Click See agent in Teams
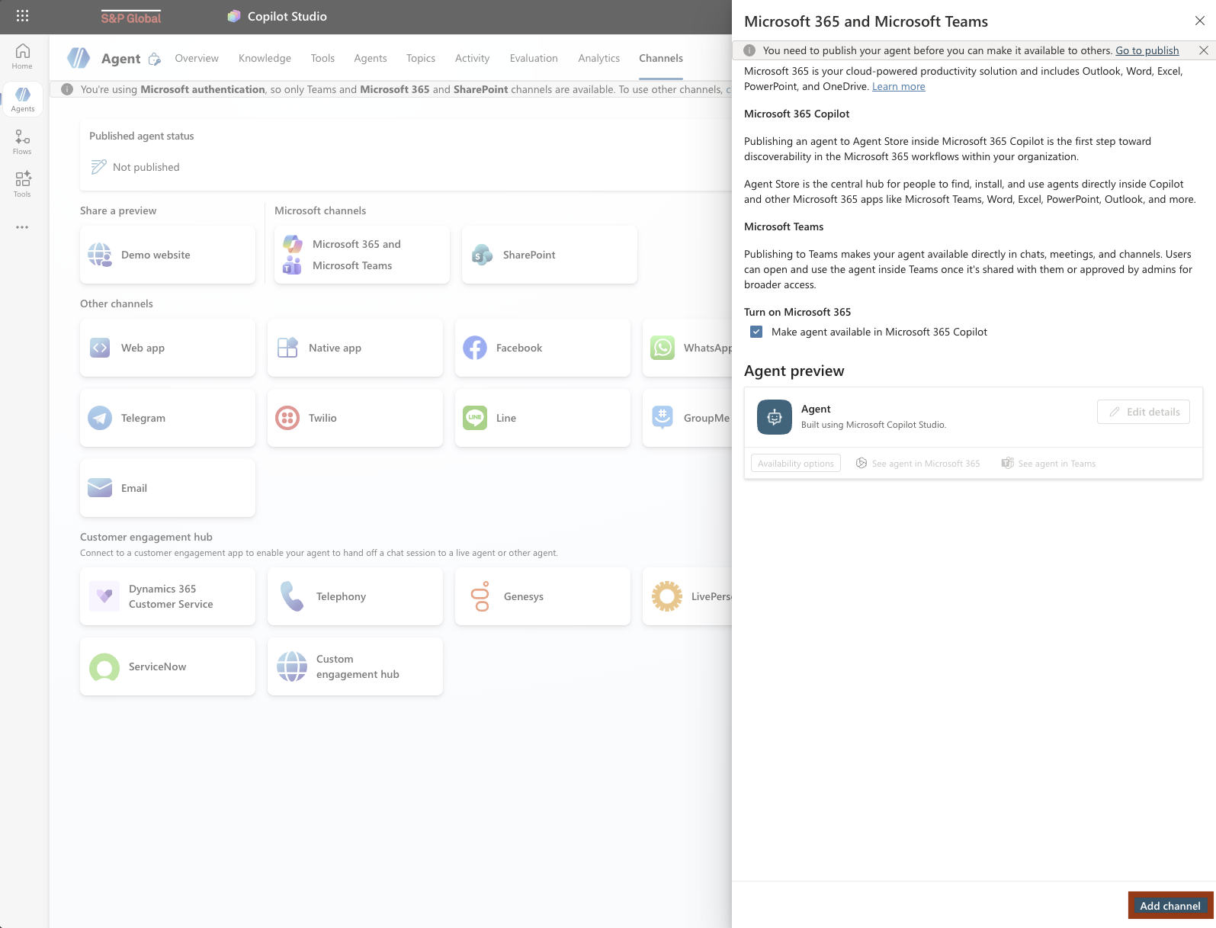Screen dimensions: 1216x928 coord(1049,464)
